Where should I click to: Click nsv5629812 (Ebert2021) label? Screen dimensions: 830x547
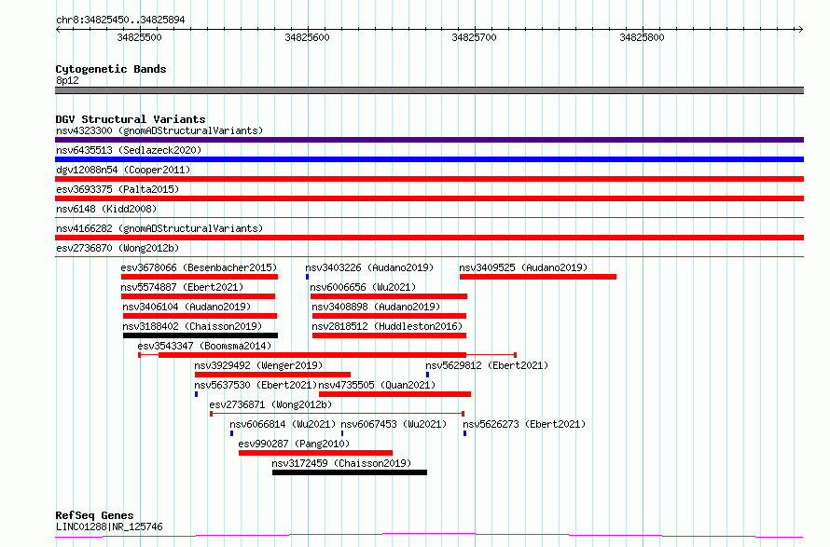coord(487,365)
